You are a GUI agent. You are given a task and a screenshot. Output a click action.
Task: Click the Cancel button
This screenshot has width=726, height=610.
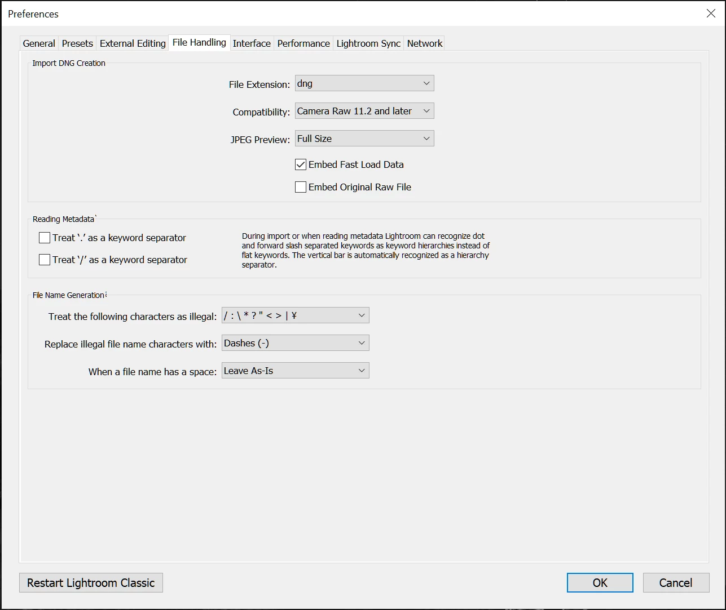[676, 583]
